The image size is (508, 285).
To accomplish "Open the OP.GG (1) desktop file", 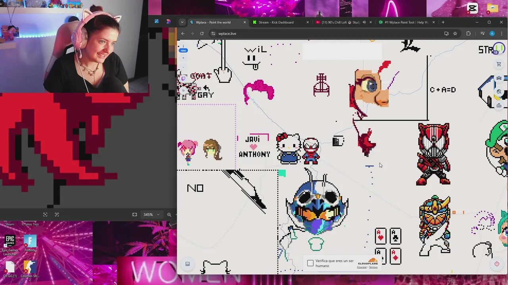I will pyautogui.click(x=10, y=270).
